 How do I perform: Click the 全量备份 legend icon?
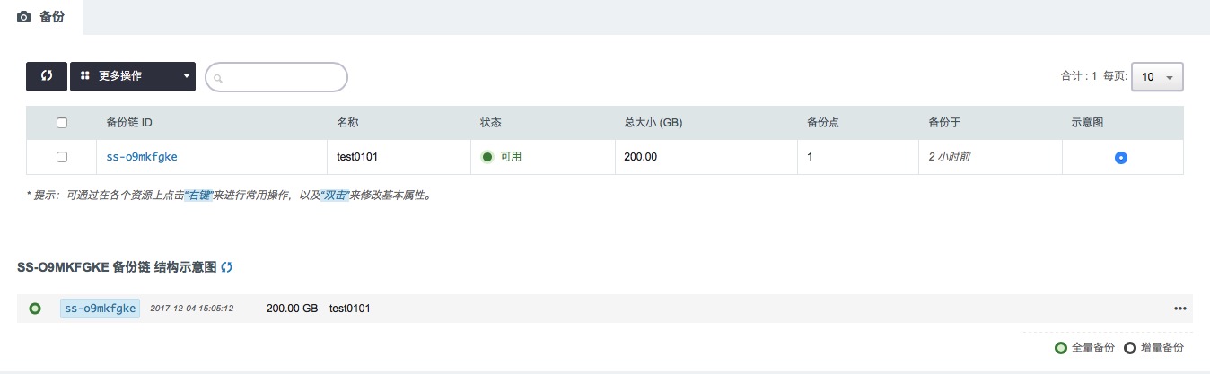(x=1061, y=347)
